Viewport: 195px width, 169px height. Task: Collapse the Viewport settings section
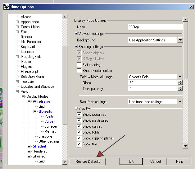76,34
